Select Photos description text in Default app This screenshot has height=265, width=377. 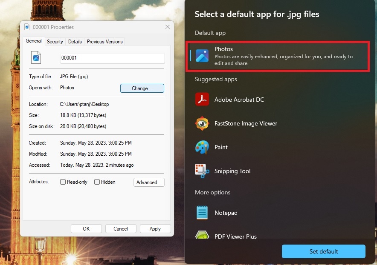[284, 60]
